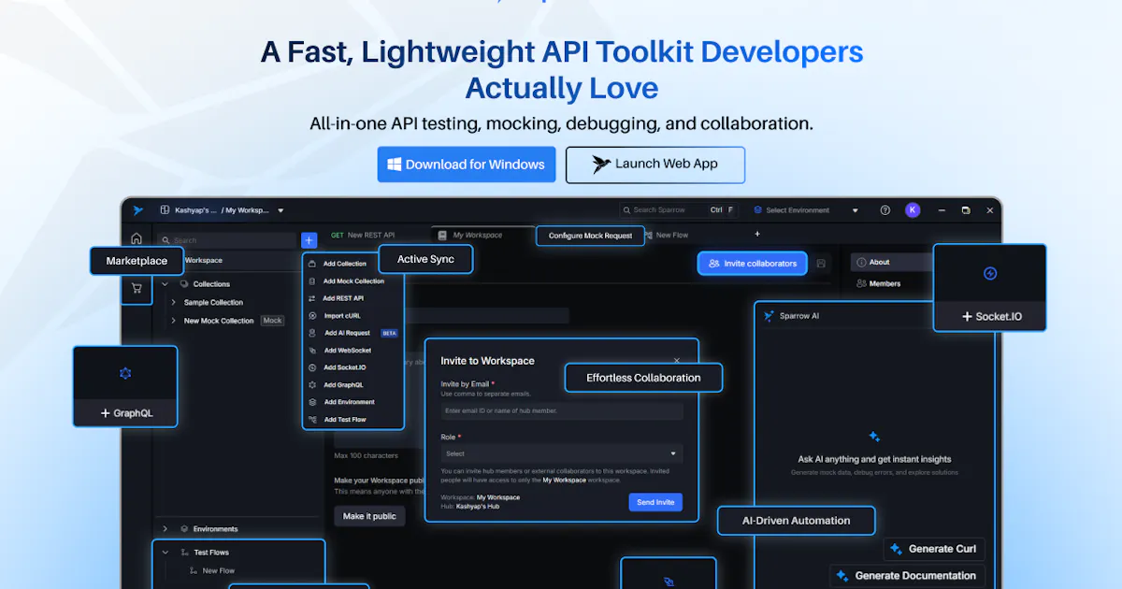Switch to the My Workspace tab
The image size is (1122, 589).
click(x=477, y=236)
